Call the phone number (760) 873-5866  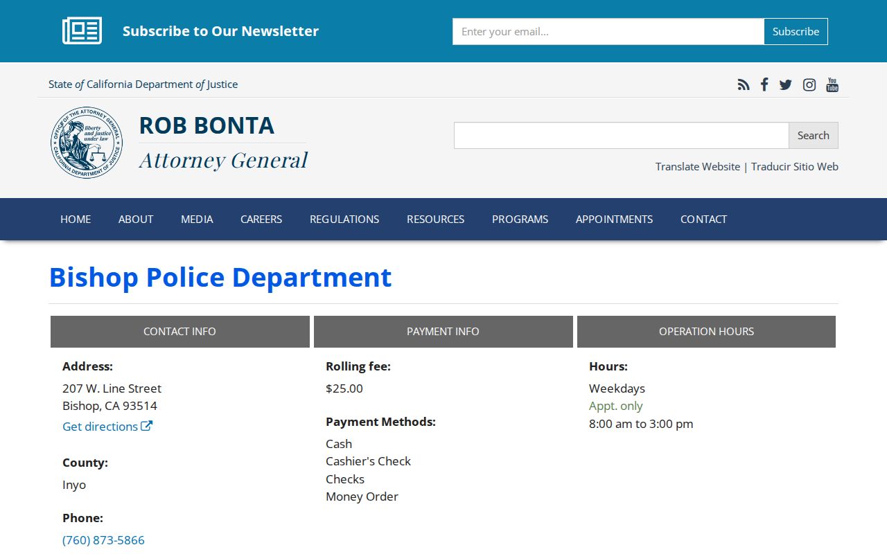[x=103, y=540]
